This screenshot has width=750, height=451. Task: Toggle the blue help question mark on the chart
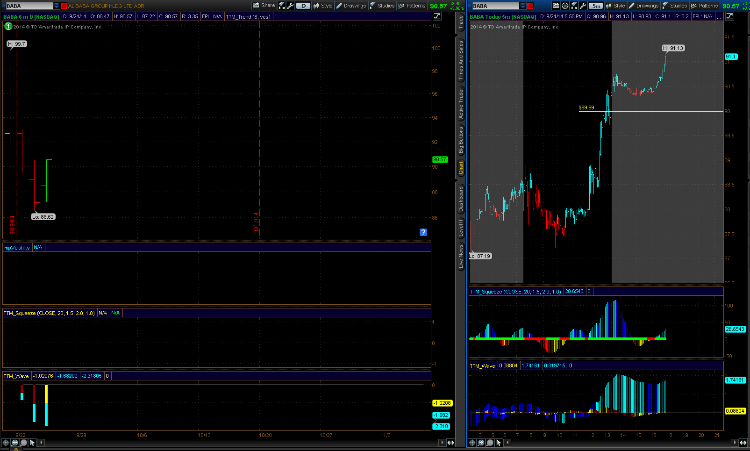click(x=423, y=232)
